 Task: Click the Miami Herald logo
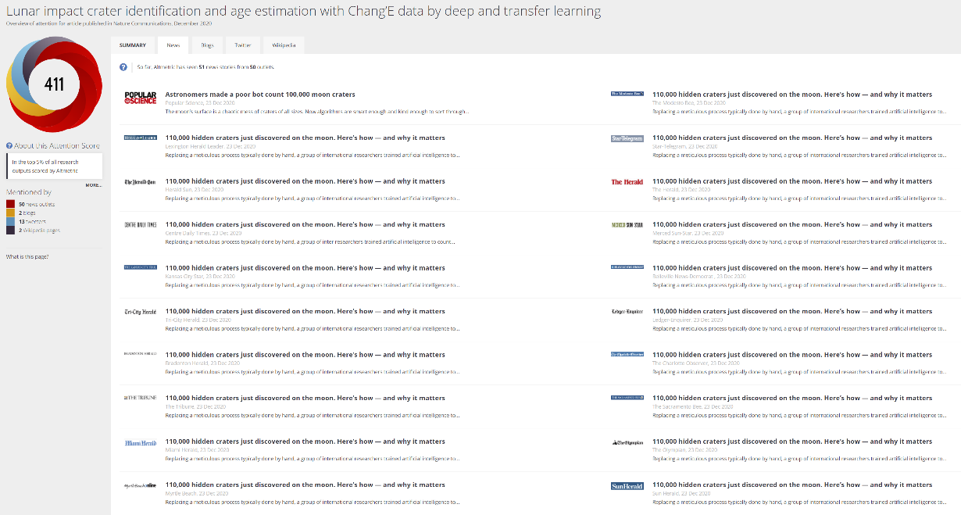(141, 443)
